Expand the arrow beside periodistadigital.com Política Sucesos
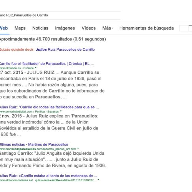192x192 pixels. 61,111
